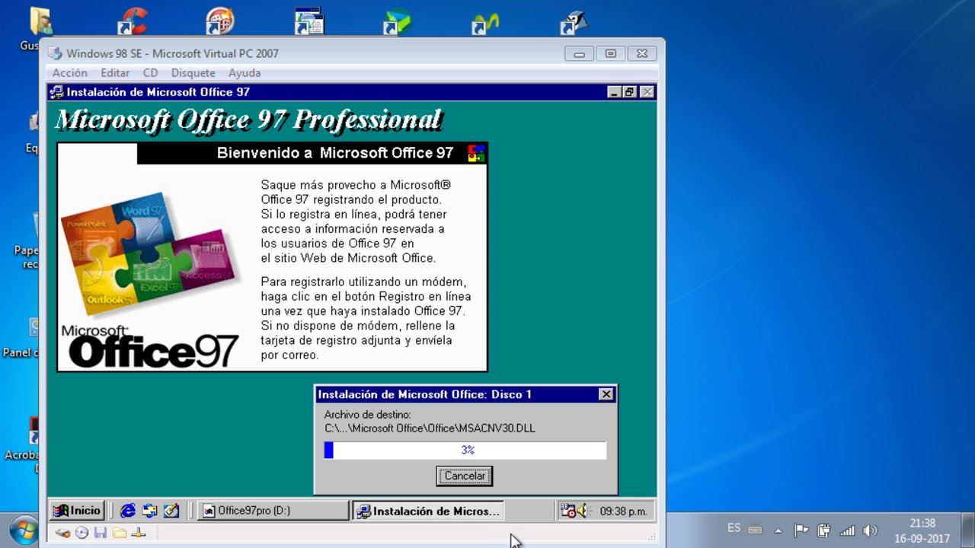
Task: Click the Microsoft Office 97 Professional heading
Action: (x=248, y=120)
